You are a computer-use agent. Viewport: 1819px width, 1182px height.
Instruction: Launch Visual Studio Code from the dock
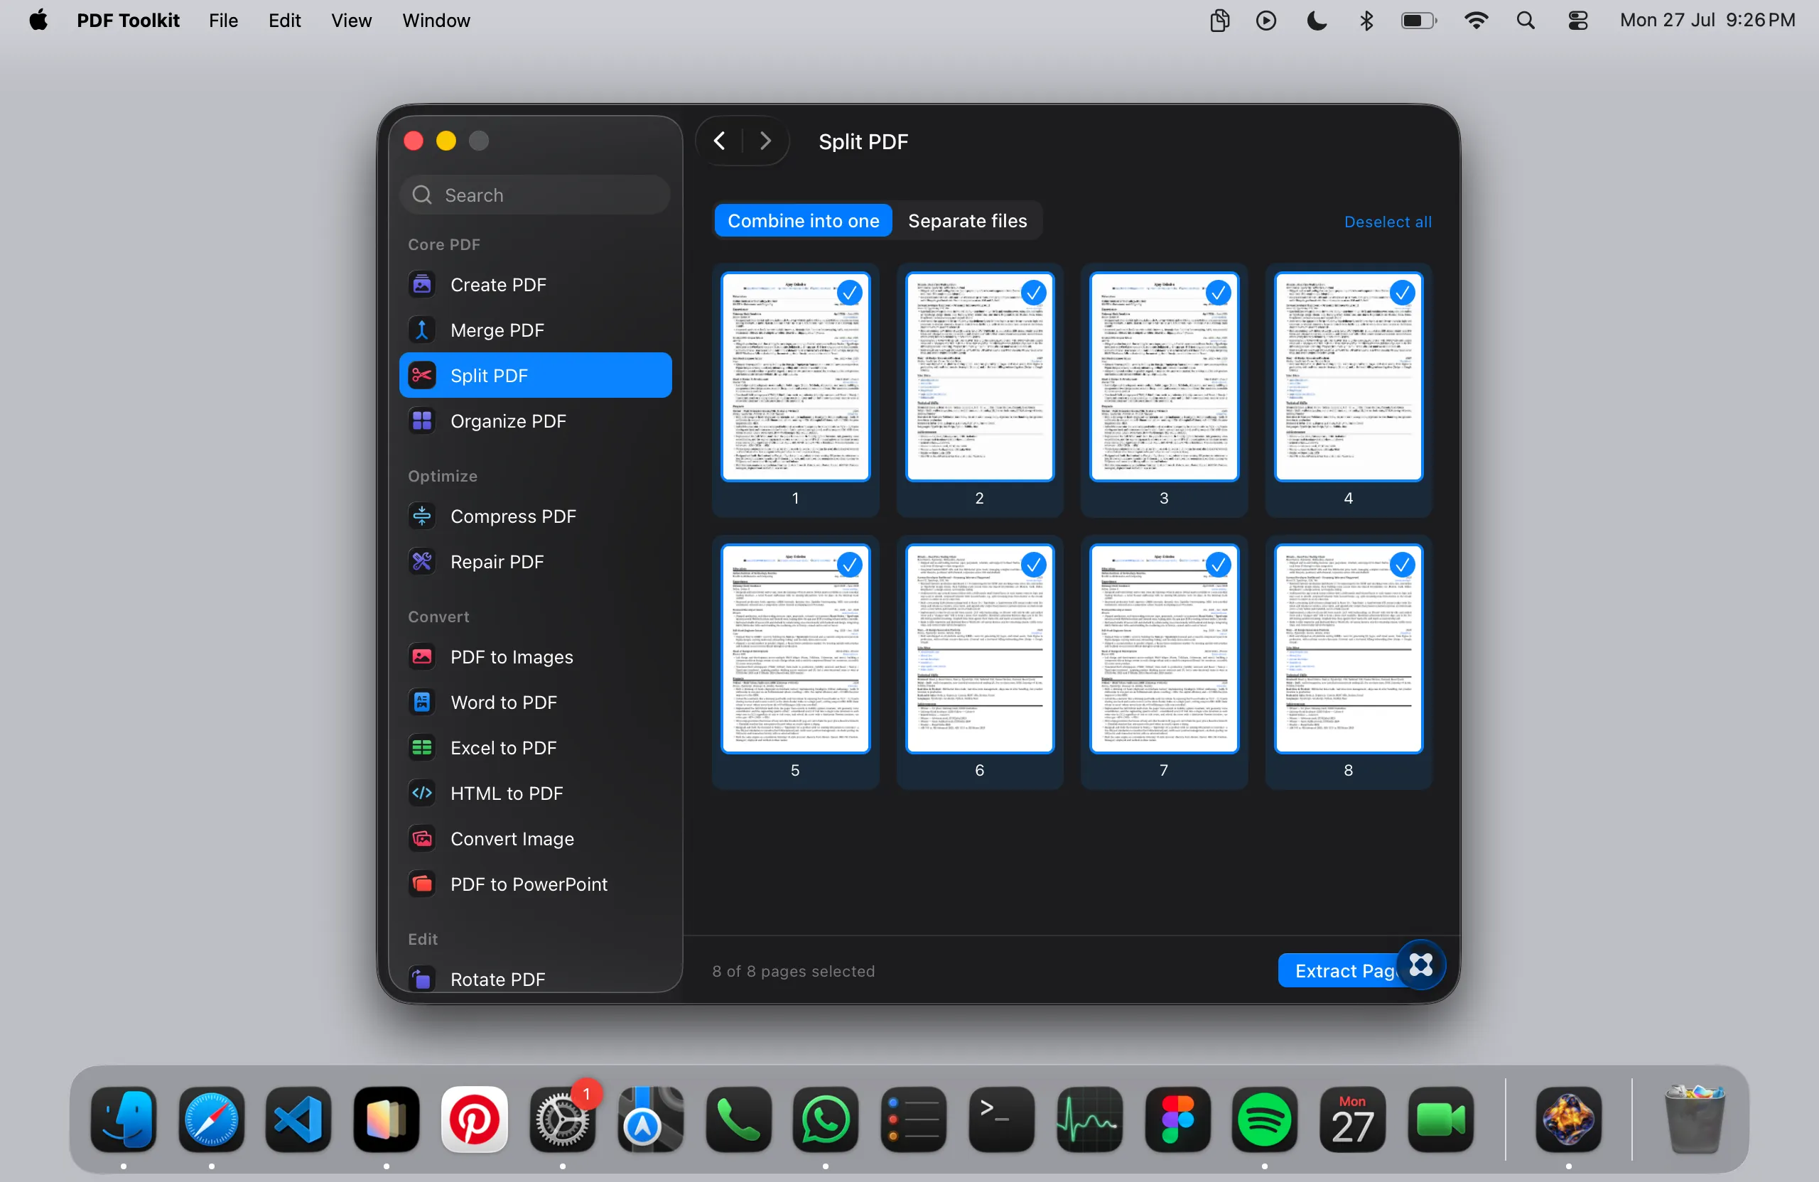click(x=299, y=1119)
